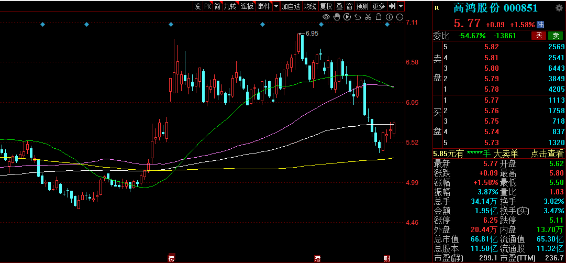Toggle the eye visibility icon above chart
The height and width of the screenshot is (263, 566).
click(326, 17)
